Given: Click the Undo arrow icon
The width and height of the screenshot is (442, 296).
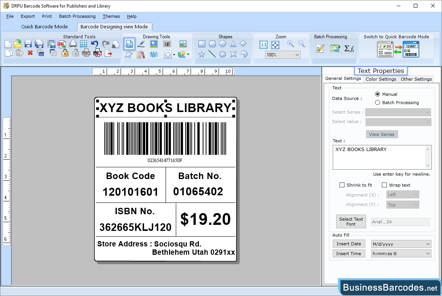Looking at the screenshot, I should 95,44.
